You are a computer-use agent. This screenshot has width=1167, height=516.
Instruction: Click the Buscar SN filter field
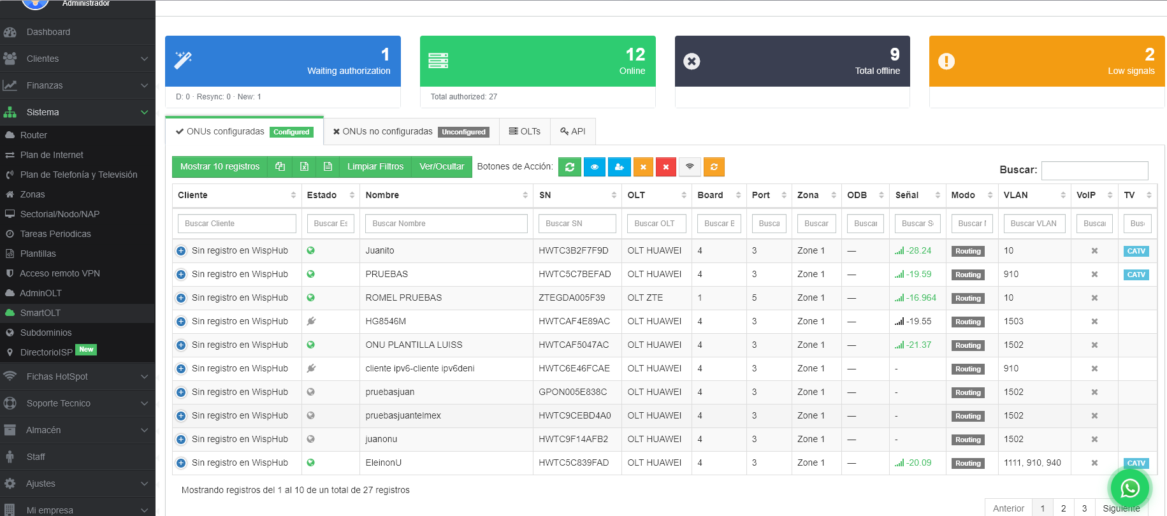click(577, 224)
